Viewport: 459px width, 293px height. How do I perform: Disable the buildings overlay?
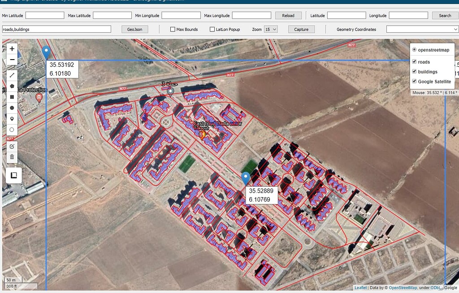tap(414, 72)
